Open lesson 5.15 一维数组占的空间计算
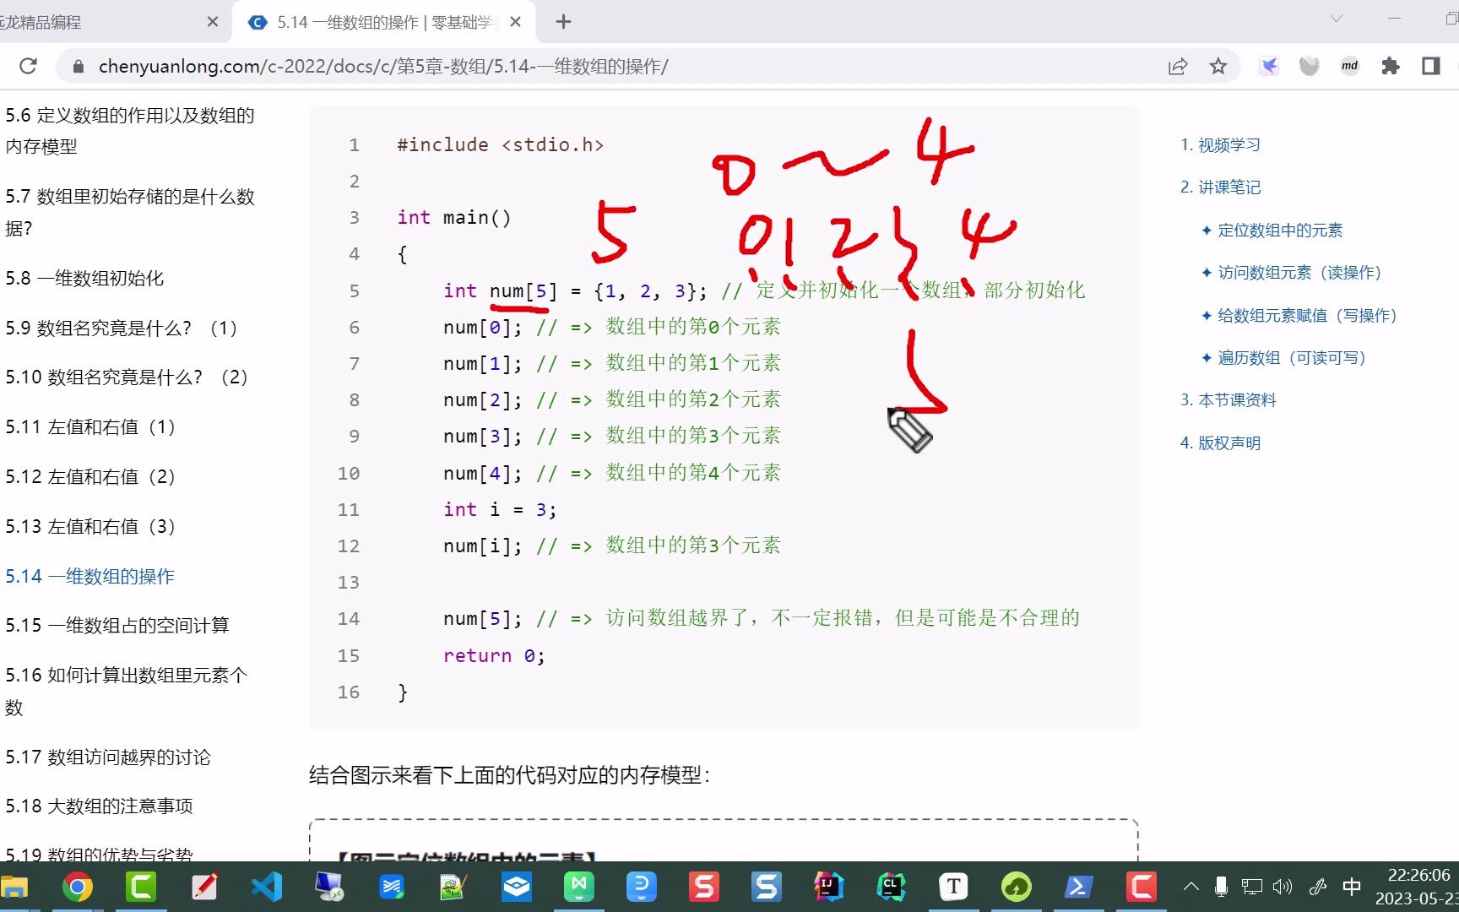The height and width of the screenshot is (912, 1459). pyautogui.click(x=118, y=625)
